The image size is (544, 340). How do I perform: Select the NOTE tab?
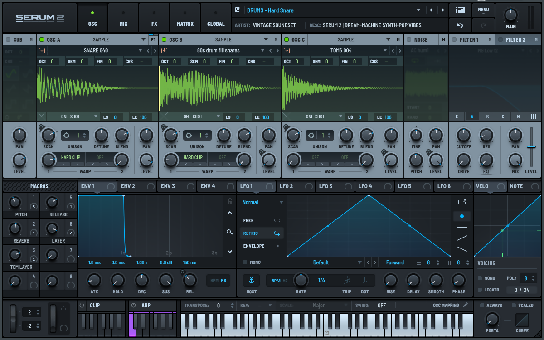[524, 186]
